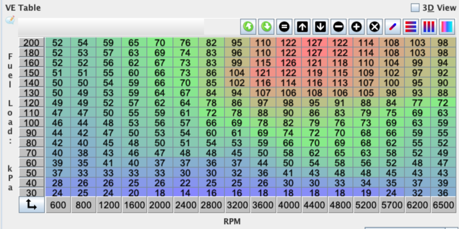Click the axis swap arrow corner button

pyautogui.click(x=32, y=205)
